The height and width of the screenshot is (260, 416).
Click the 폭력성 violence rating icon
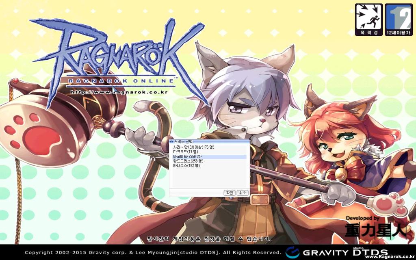[368, 20]
